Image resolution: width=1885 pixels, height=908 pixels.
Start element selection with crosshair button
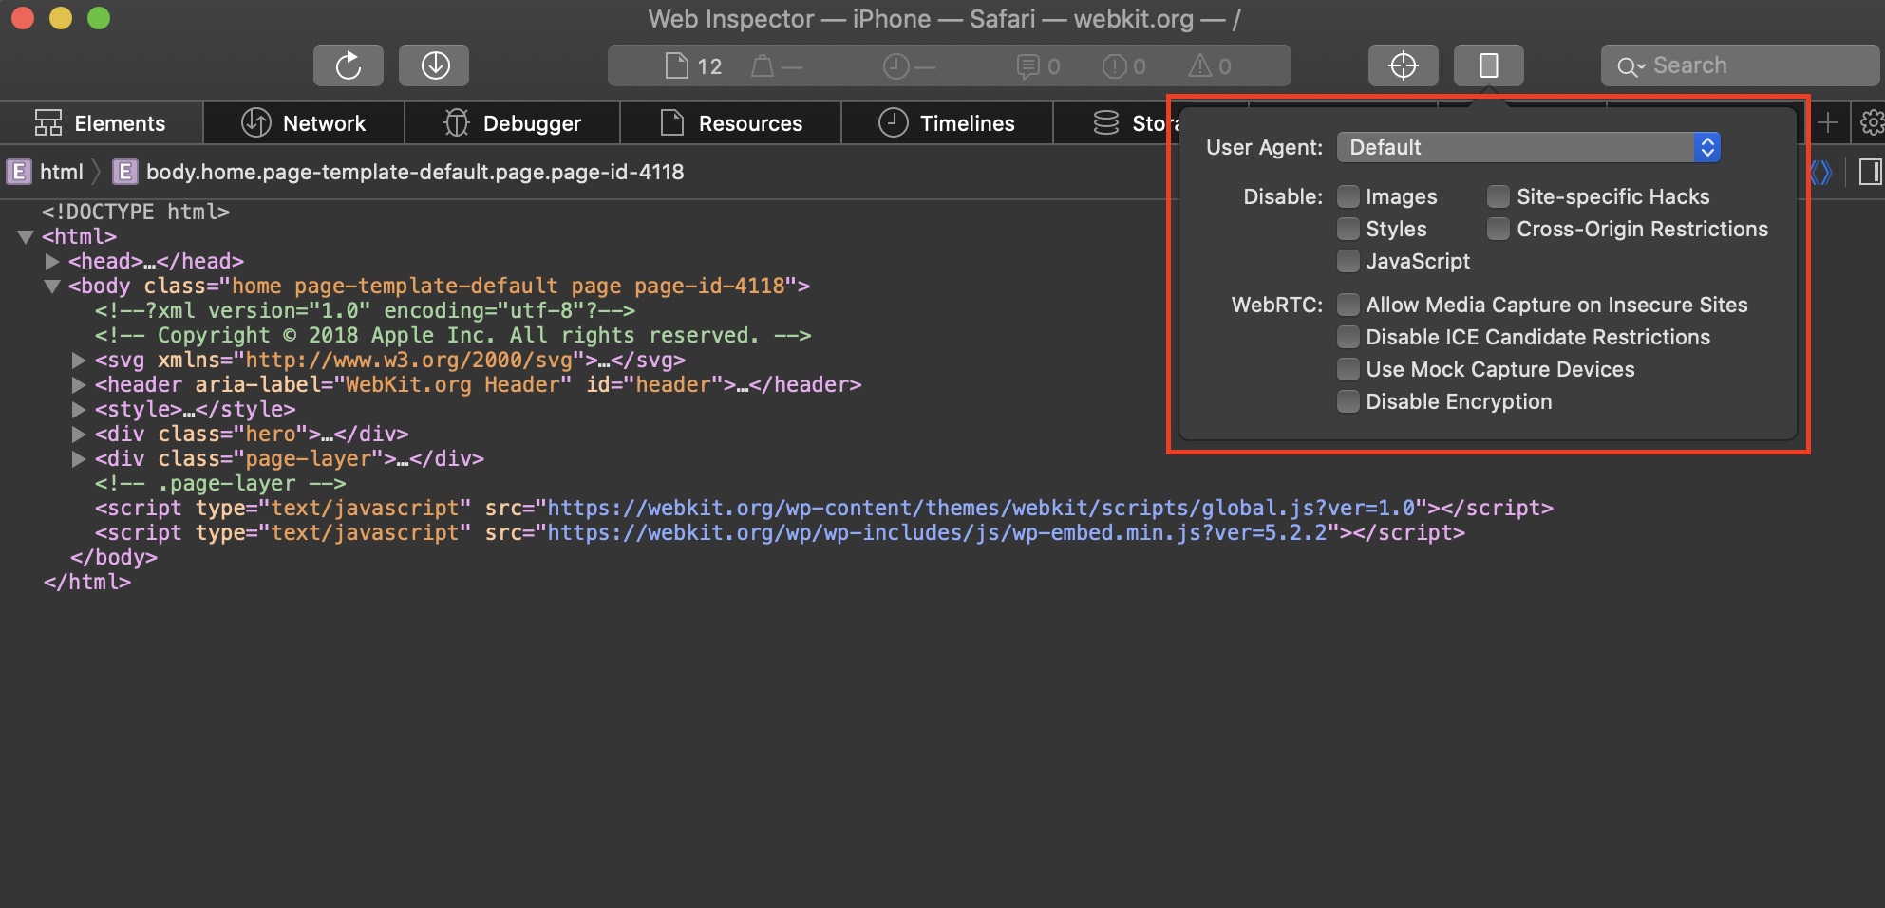click(1403, 65)
